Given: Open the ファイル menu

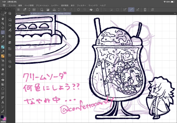Looking at the screenshot, I should pyautogui.click(x=12, y=5).
